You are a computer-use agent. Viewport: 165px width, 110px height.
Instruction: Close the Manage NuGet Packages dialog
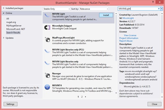(154, 104)
